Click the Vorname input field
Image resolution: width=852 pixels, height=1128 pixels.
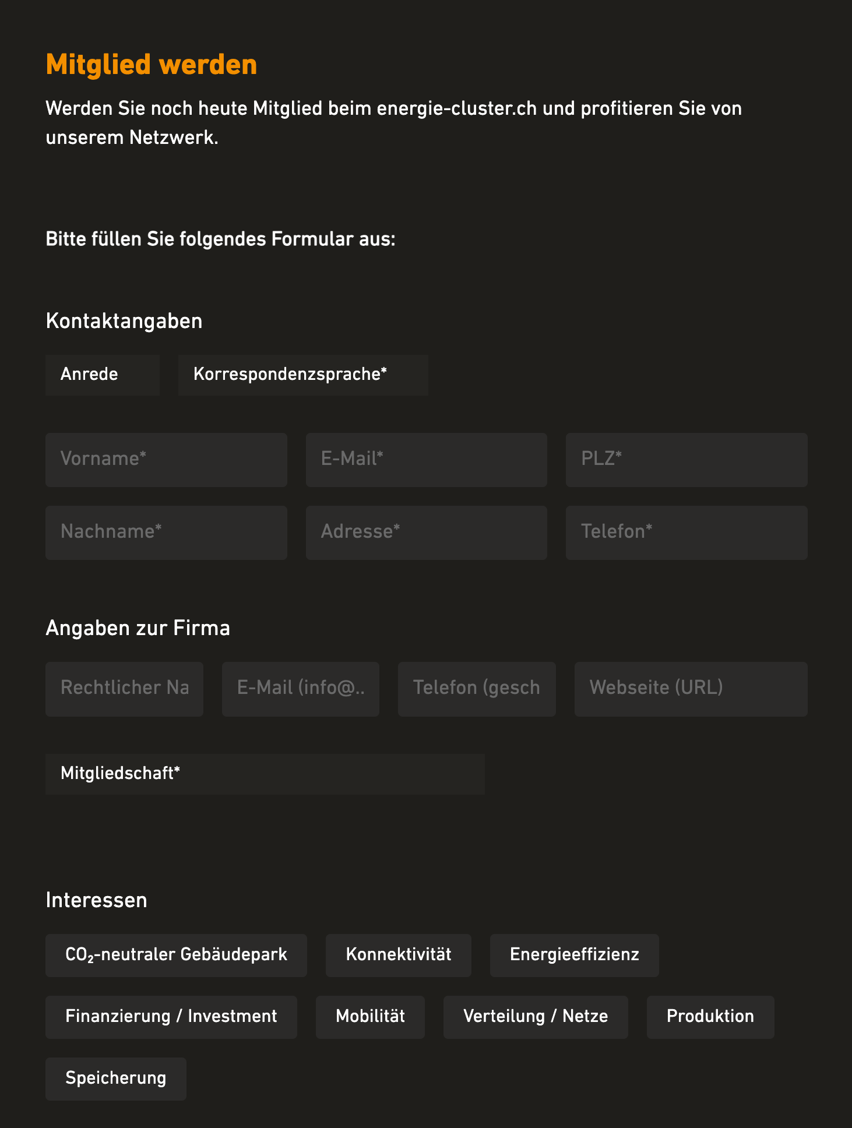tap(166, 459)
